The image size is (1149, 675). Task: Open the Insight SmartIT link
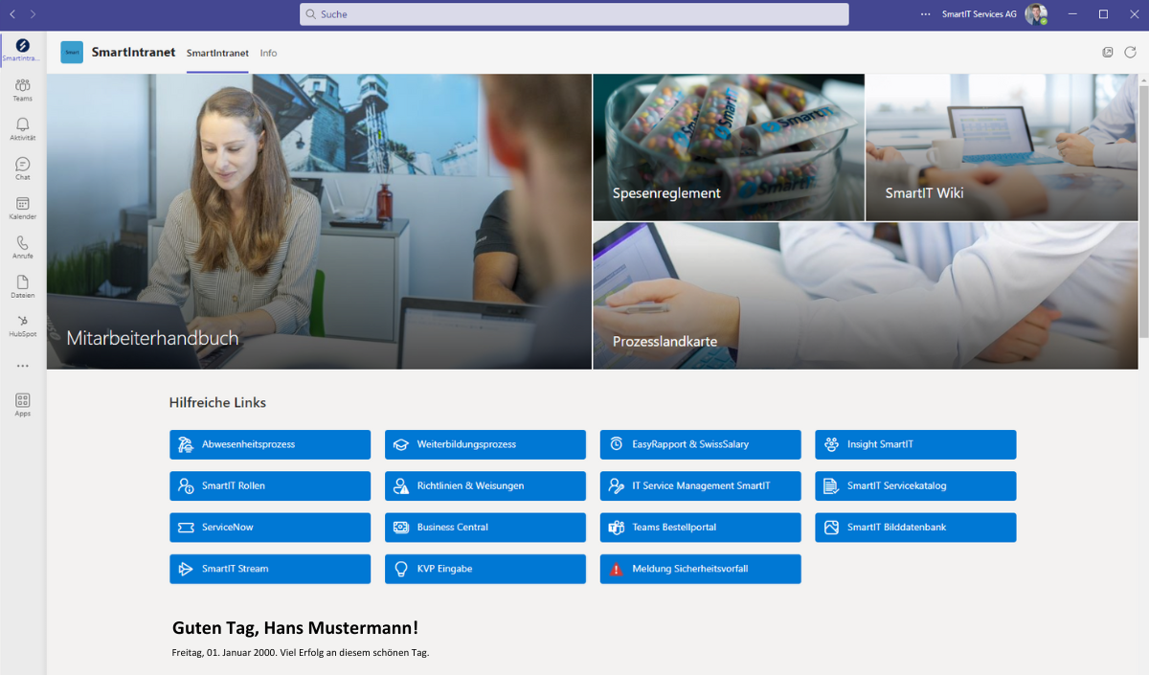tap(915, 444)
